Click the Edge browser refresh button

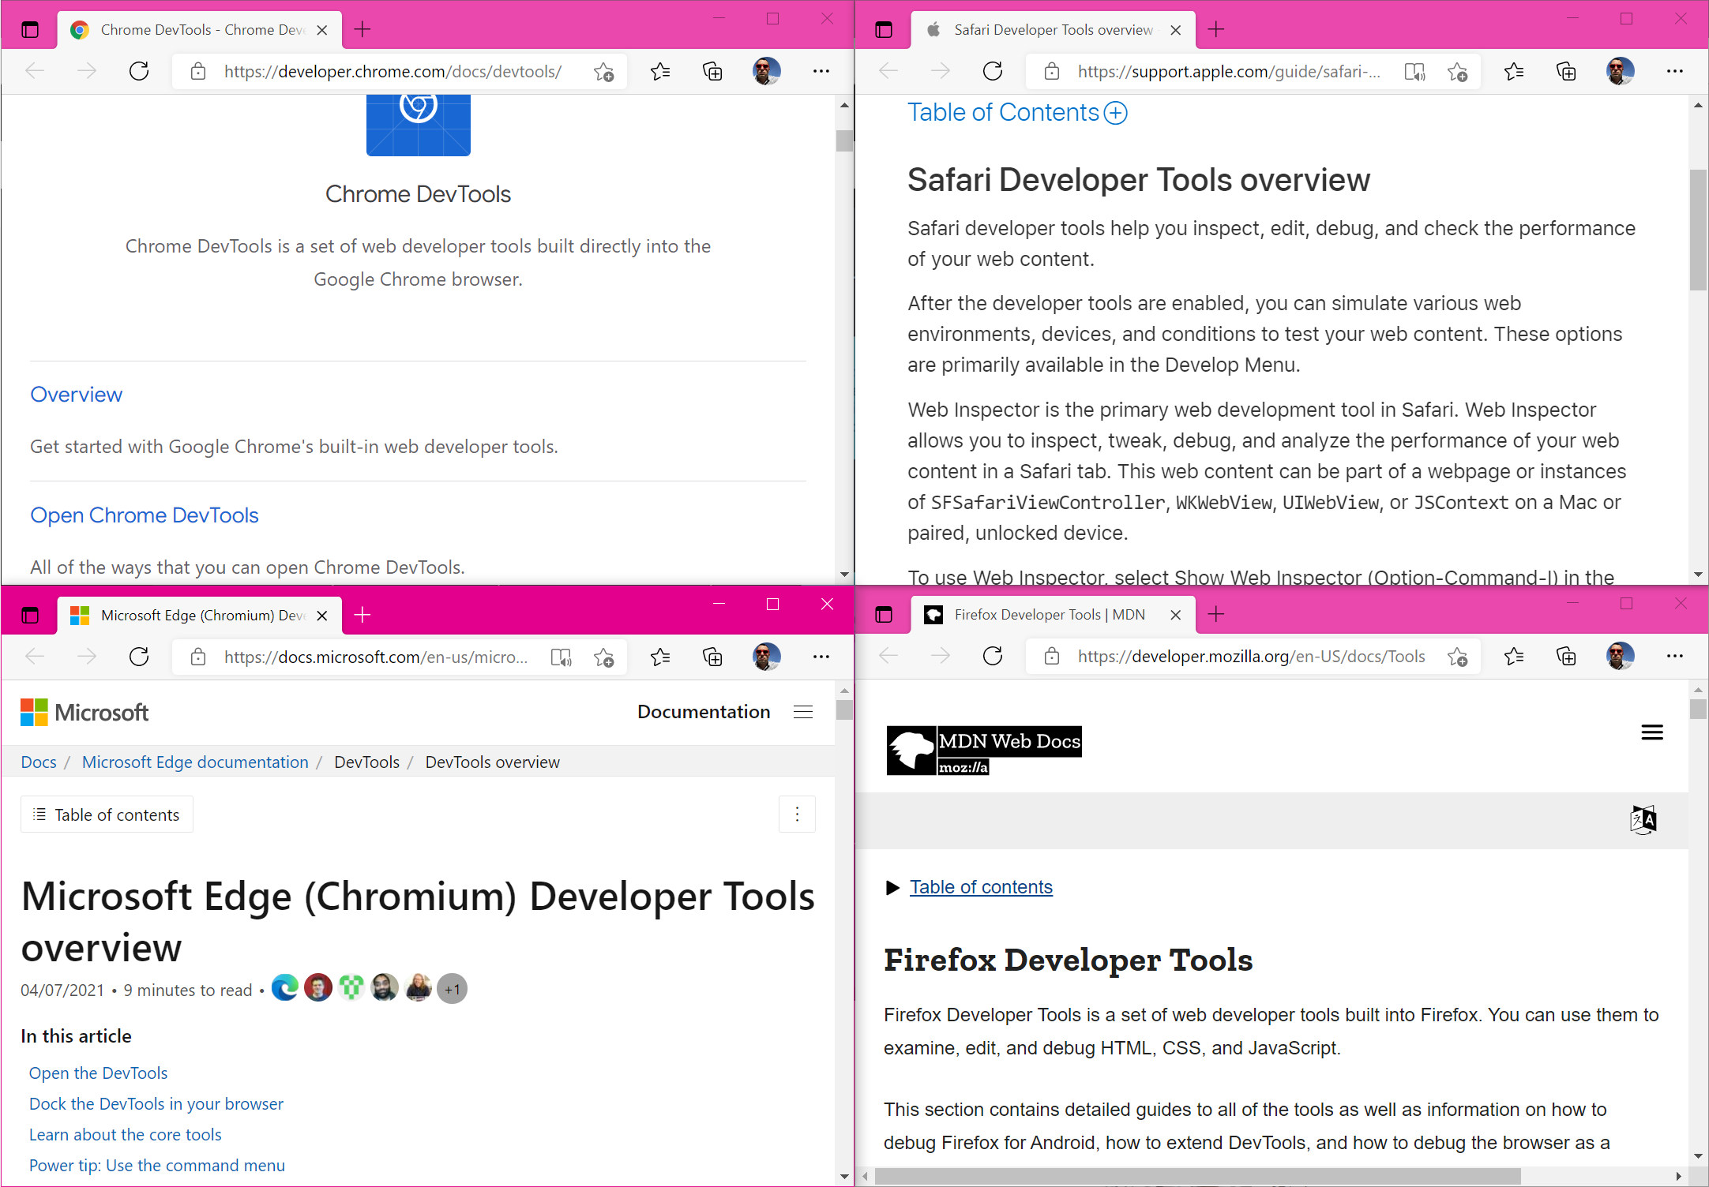139,657
